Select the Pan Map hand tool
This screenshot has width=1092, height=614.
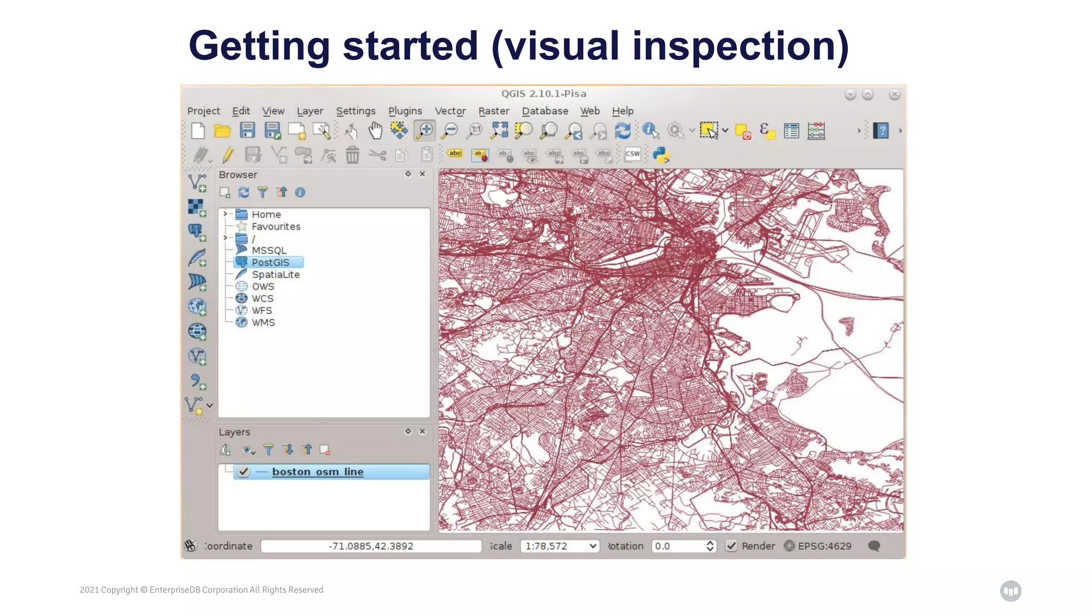point(375,131)
